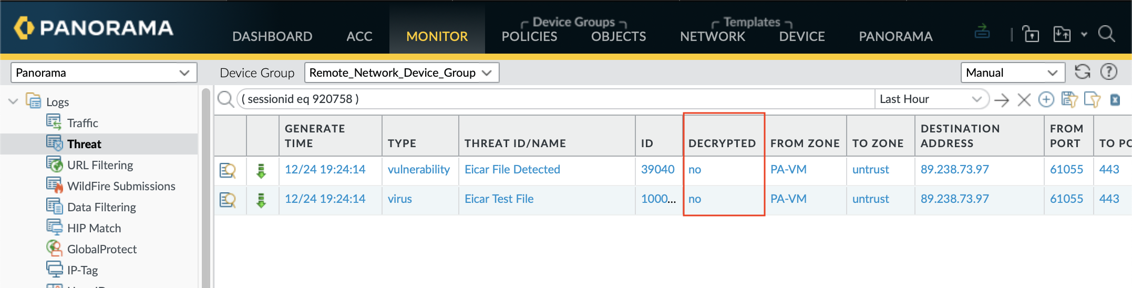Apply filter with the arrow icon
Image resolution: width=1132 pixels, height=288 pixels.
coord(1002,99)
